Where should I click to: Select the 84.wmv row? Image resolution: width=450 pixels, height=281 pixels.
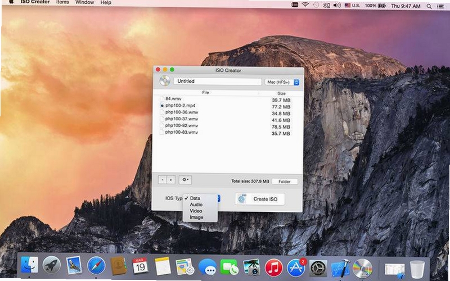[228, 99]
